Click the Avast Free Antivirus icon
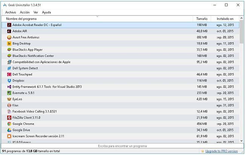 (x=9, y=37)
